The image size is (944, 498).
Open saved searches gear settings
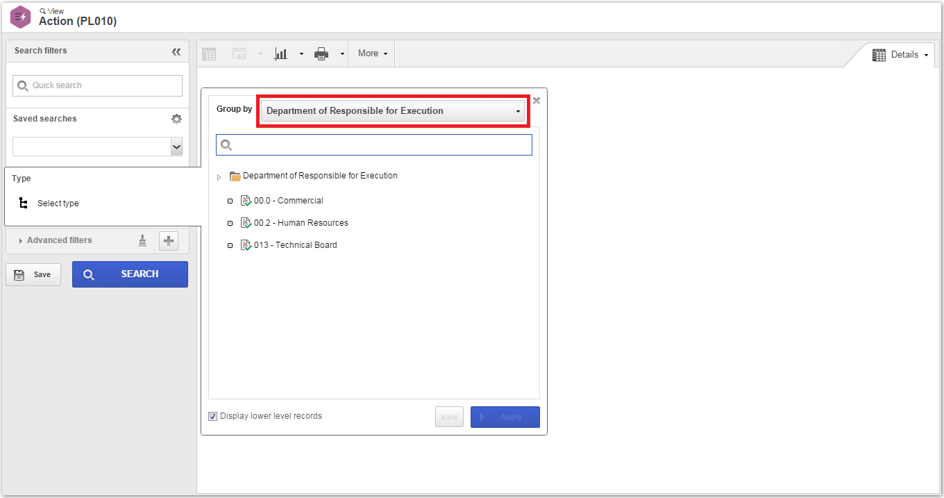[176, 119]
